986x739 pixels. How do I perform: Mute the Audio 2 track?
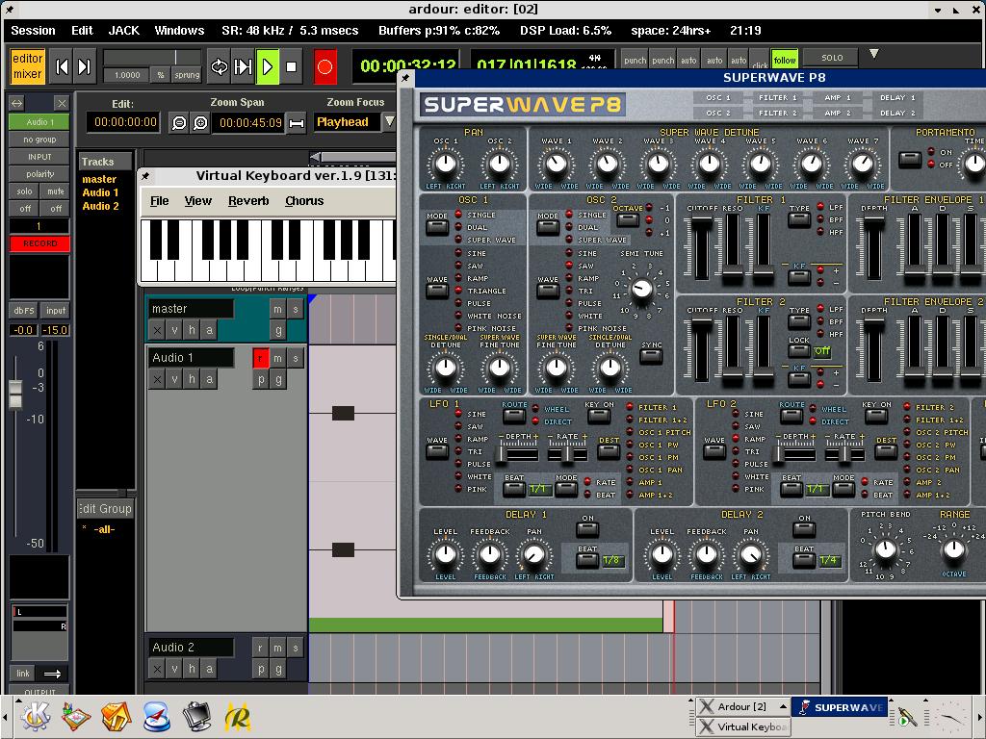[277, 648]
